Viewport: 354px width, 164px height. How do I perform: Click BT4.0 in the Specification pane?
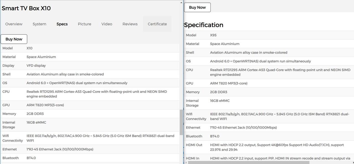215,136
